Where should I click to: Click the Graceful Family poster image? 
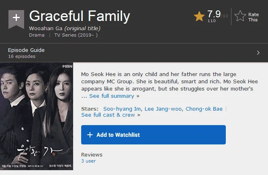[x=37, y=116]
